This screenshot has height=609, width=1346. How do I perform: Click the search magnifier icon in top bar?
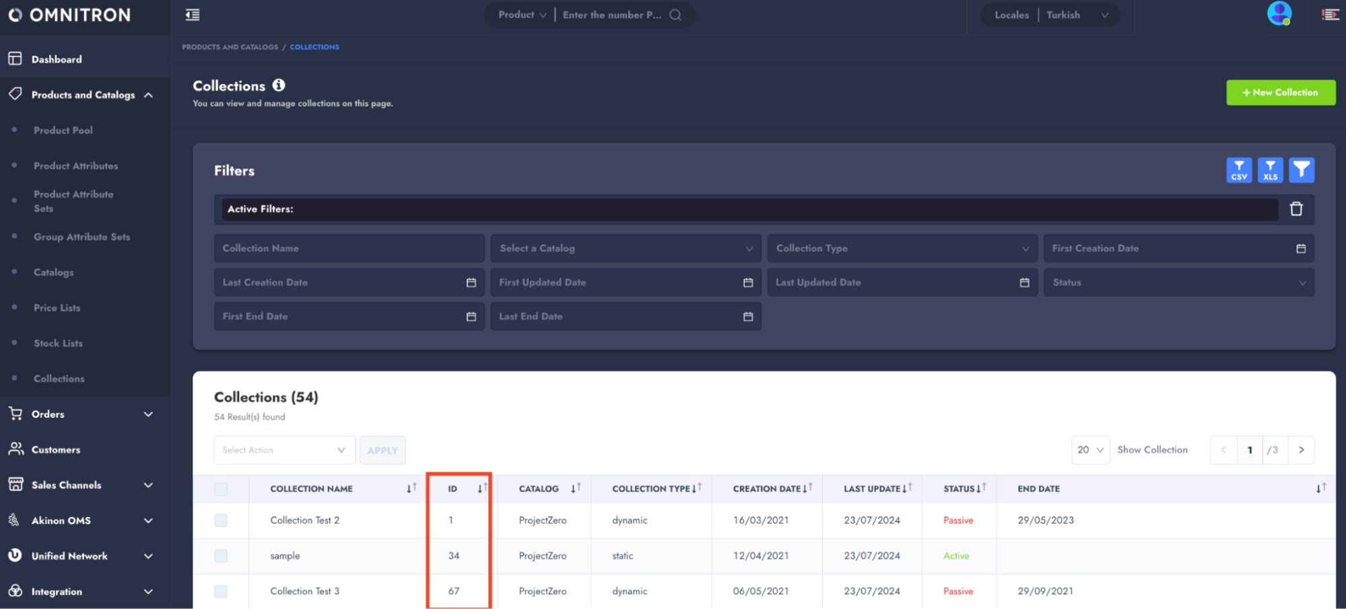tap(675, 15)
